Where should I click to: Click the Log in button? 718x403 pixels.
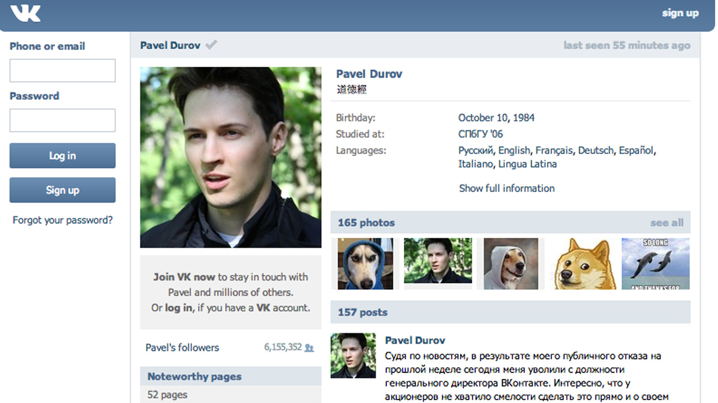[x=62, y=156]
